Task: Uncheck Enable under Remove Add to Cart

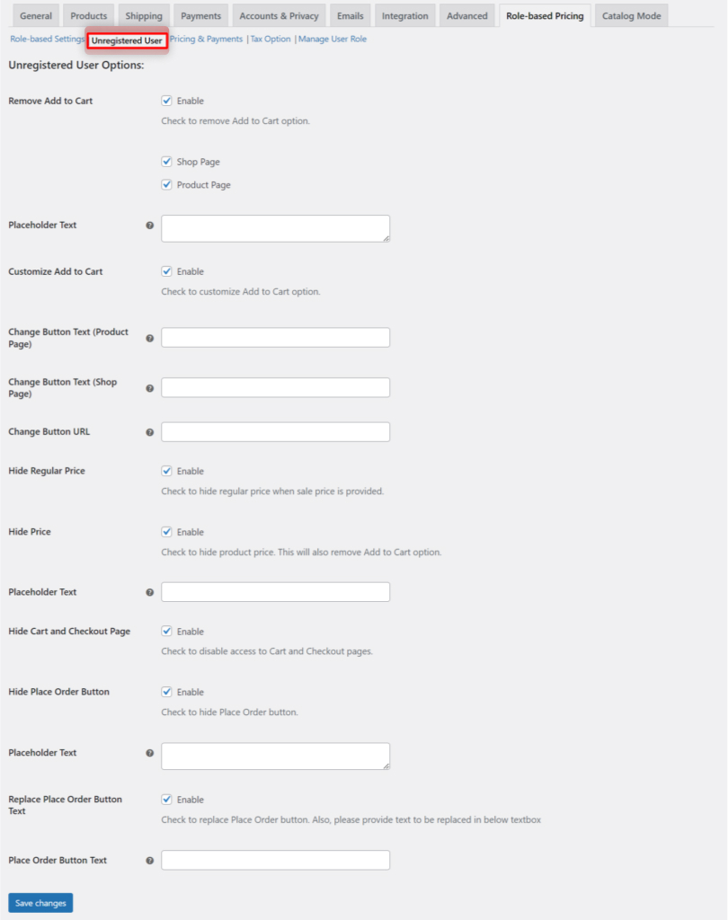Action: pos(166,101)
